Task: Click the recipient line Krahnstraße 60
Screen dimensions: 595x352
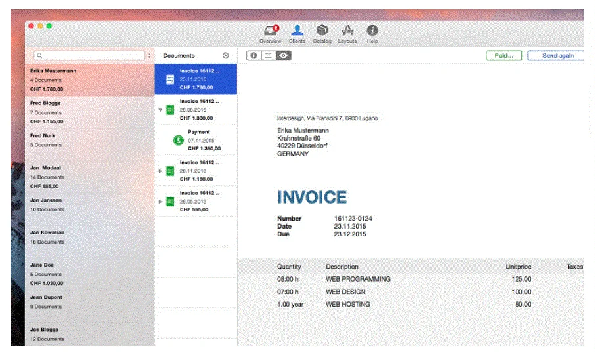Action: click(x=299, y=138)
